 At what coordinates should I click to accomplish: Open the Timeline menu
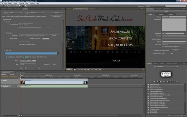(21, 3)
